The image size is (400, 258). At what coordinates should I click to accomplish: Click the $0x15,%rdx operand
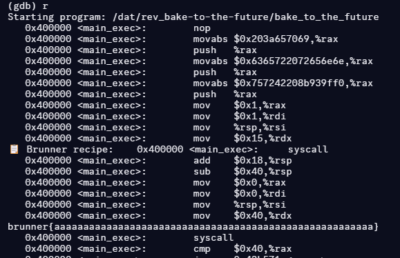[x=263, y=139]
